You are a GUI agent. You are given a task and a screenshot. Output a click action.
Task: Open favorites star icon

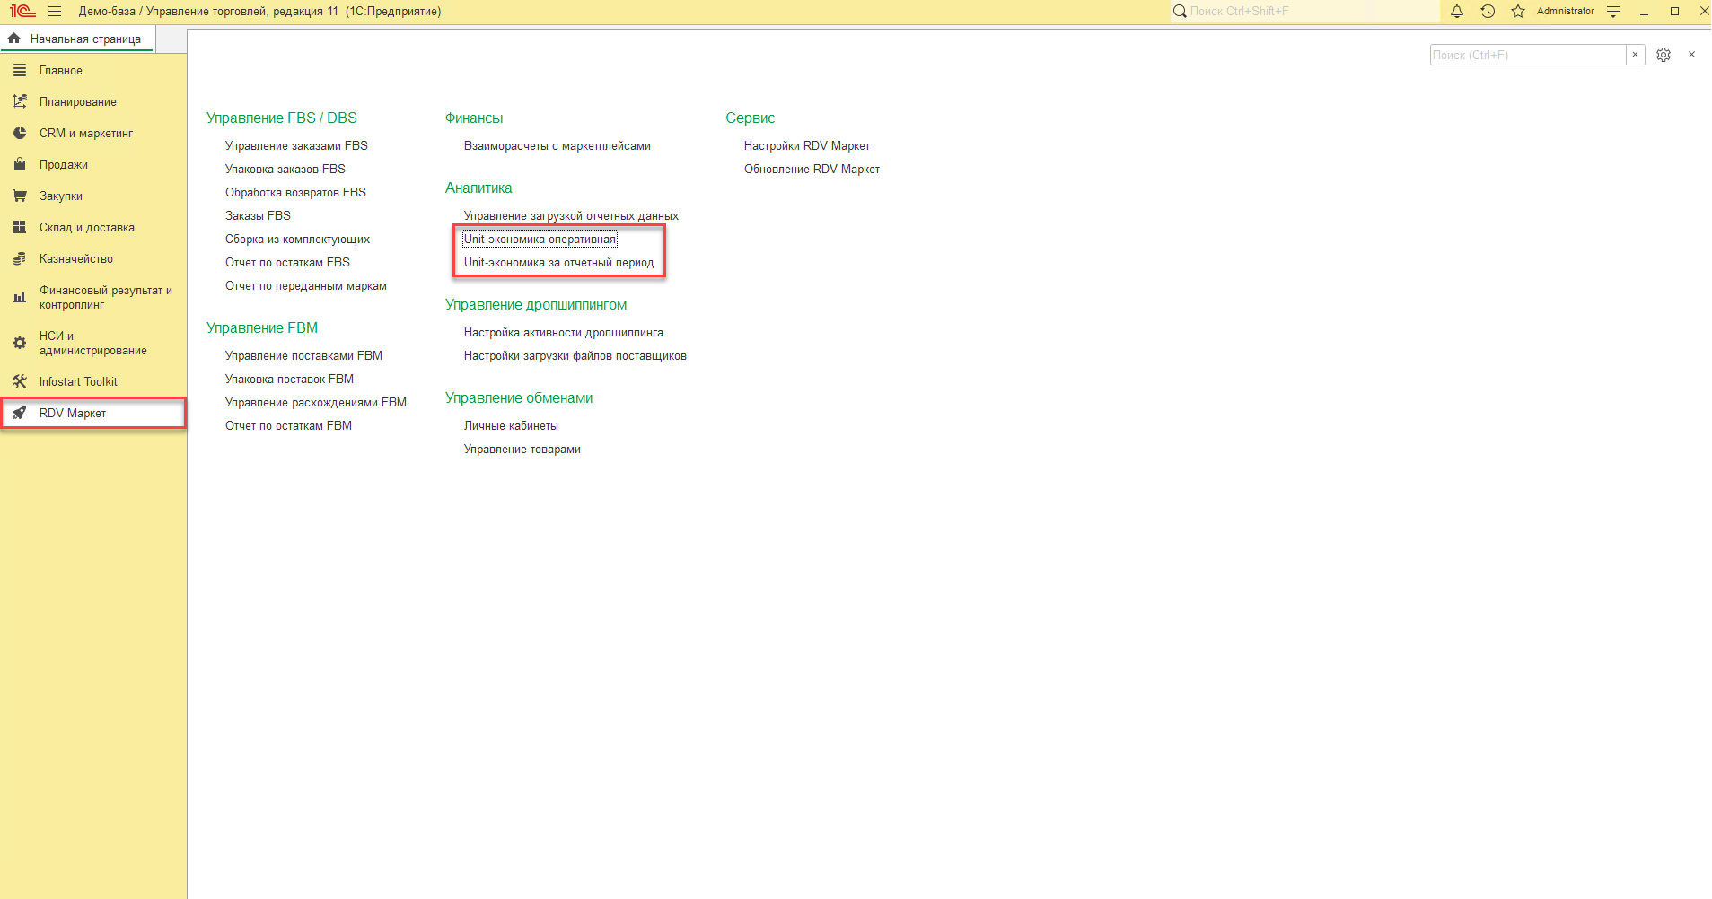point(1518,12)
